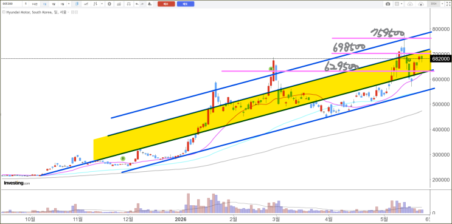452x224 pixels.
Task: Click the 682000 current price label
Action: [440, 59]
